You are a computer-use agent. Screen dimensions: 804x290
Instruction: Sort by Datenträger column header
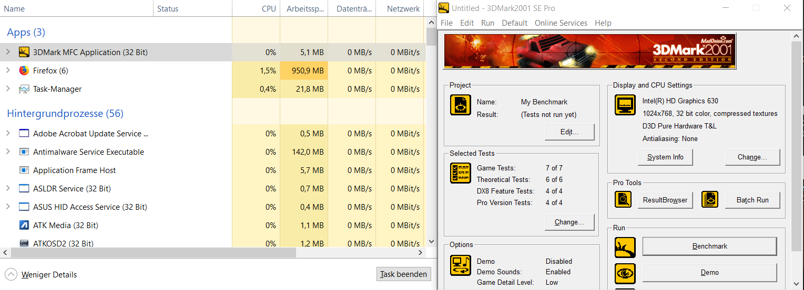click(x=352, y=8)
